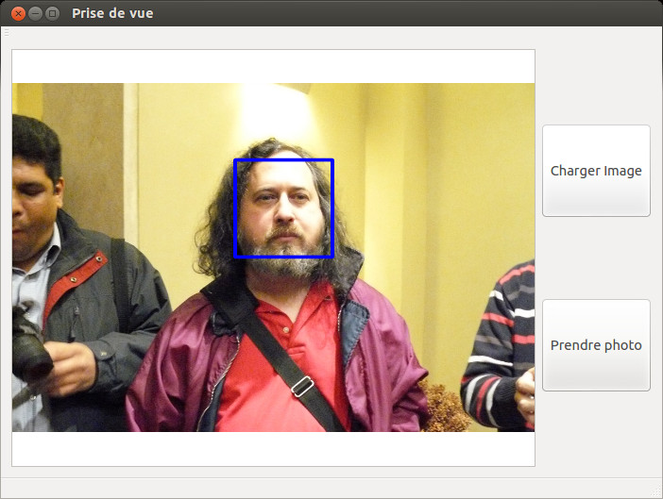Click the displayed photo preview
663x499 pixels.
tap(273, 258)
